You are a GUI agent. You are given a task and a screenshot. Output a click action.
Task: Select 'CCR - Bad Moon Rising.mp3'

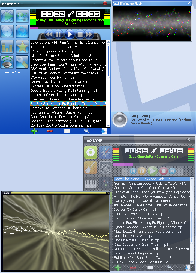[68, 78]
